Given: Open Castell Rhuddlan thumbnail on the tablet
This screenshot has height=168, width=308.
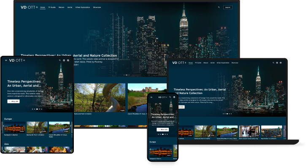Looking at the screenshot, I should pyautogui.click(x=59, y=127).
